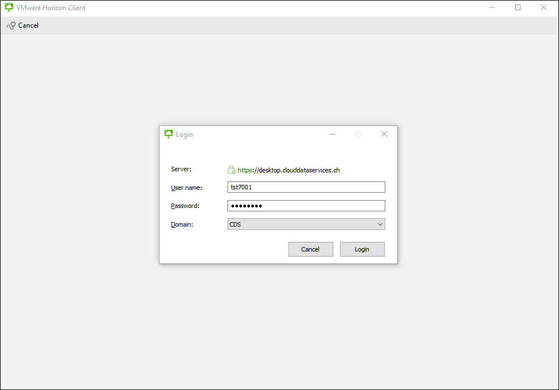Click inside the Password field
Image resolution: width=559 pixels, height=390 pixels.
[306, 206]
